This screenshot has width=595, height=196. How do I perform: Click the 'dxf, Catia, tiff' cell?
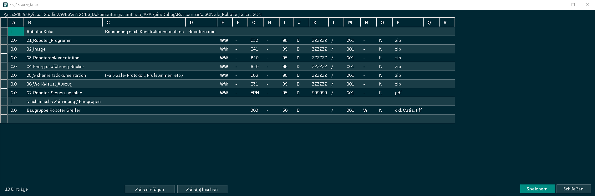(408, 110)
